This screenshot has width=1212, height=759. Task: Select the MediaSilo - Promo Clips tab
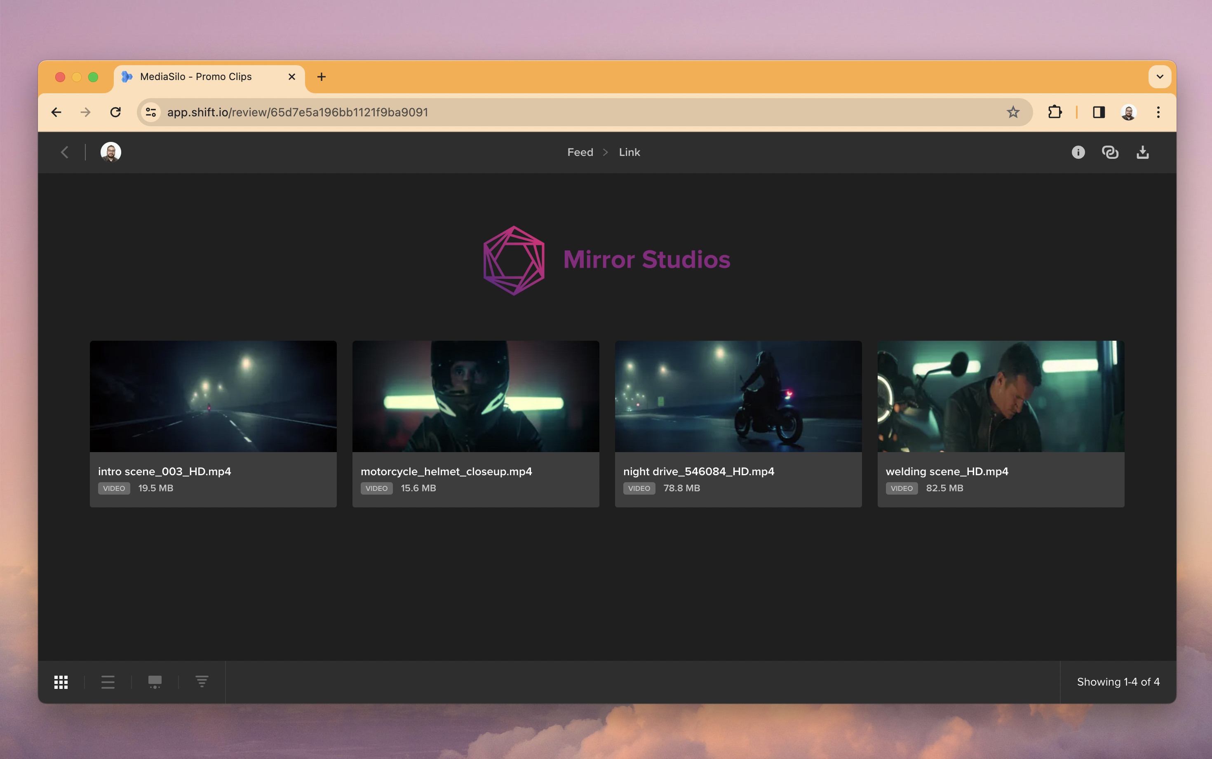tap(209, 78)
